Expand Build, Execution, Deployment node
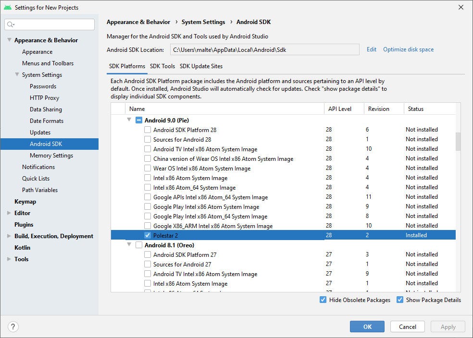 coord(9,236)
